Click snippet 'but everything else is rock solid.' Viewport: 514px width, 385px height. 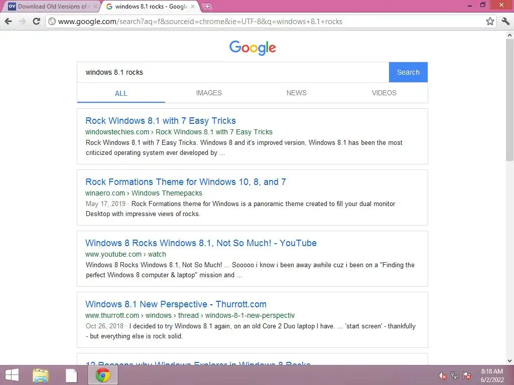point(136,336)
